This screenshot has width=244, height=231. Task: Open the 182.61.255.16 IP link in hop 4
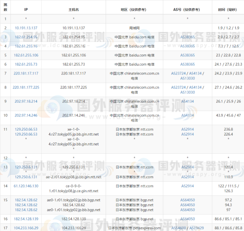[x=26, y=46]
